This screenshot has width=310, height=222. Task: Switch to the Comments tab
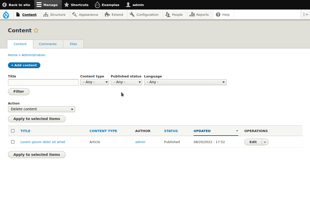(48, 44)
